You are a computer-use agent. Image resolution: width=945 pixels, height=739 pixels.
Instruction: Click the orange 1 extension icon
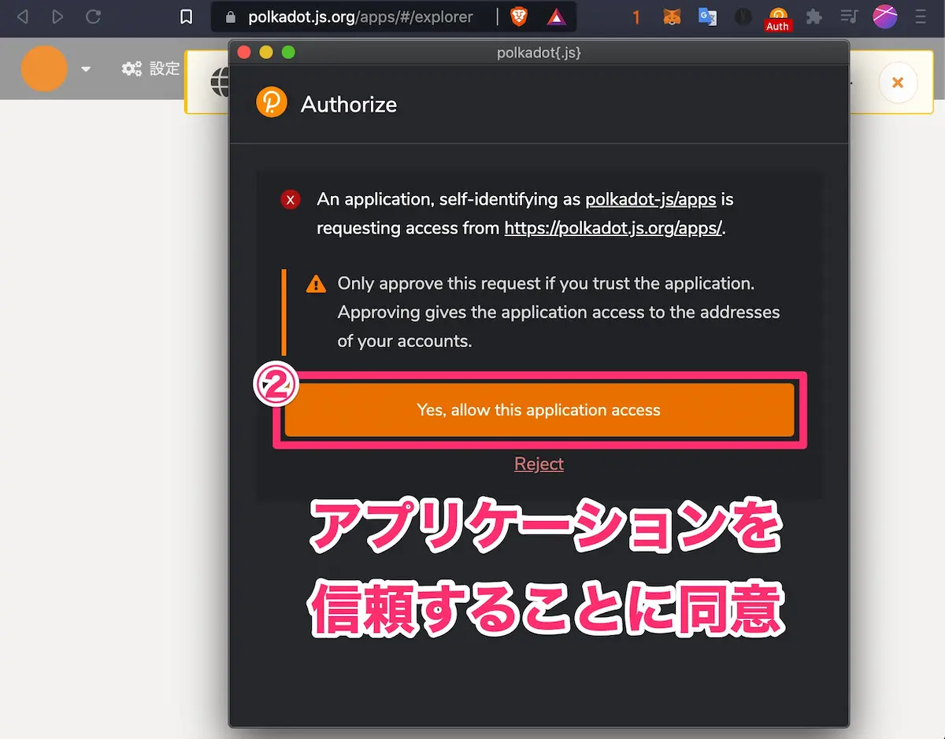(x=636, y=17)
